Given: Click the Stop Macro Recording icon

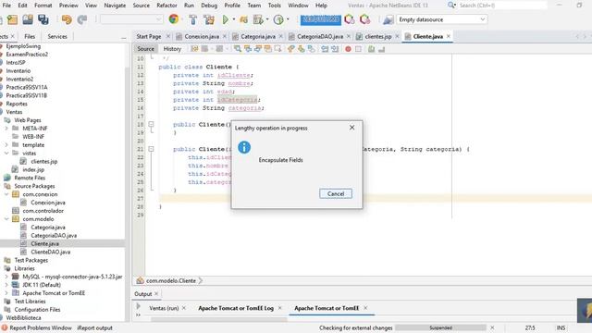Looking at the screenshot, I should point(358,49).
